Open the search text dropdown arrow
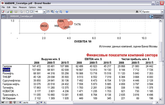 click(162, 12)
